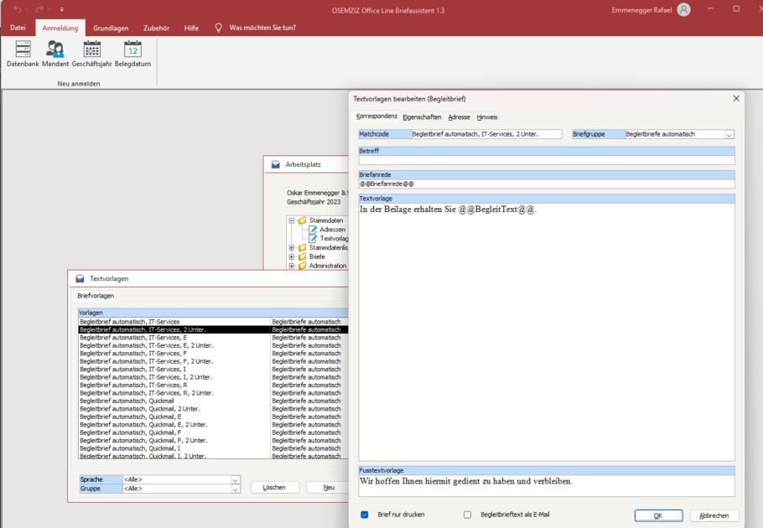Image resolution: width=763 pixels, height=528 pixels.
Task: Open the Sprache dropdown filter
Action: (x=235, y=479)
